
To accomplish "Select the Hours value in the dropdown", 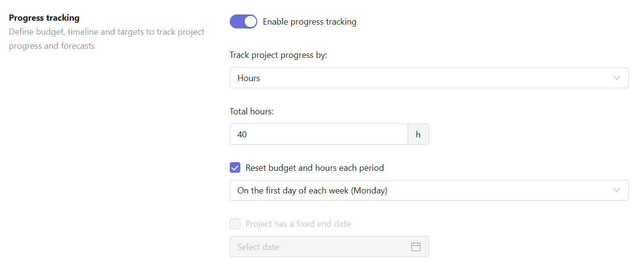I will 249,78.
